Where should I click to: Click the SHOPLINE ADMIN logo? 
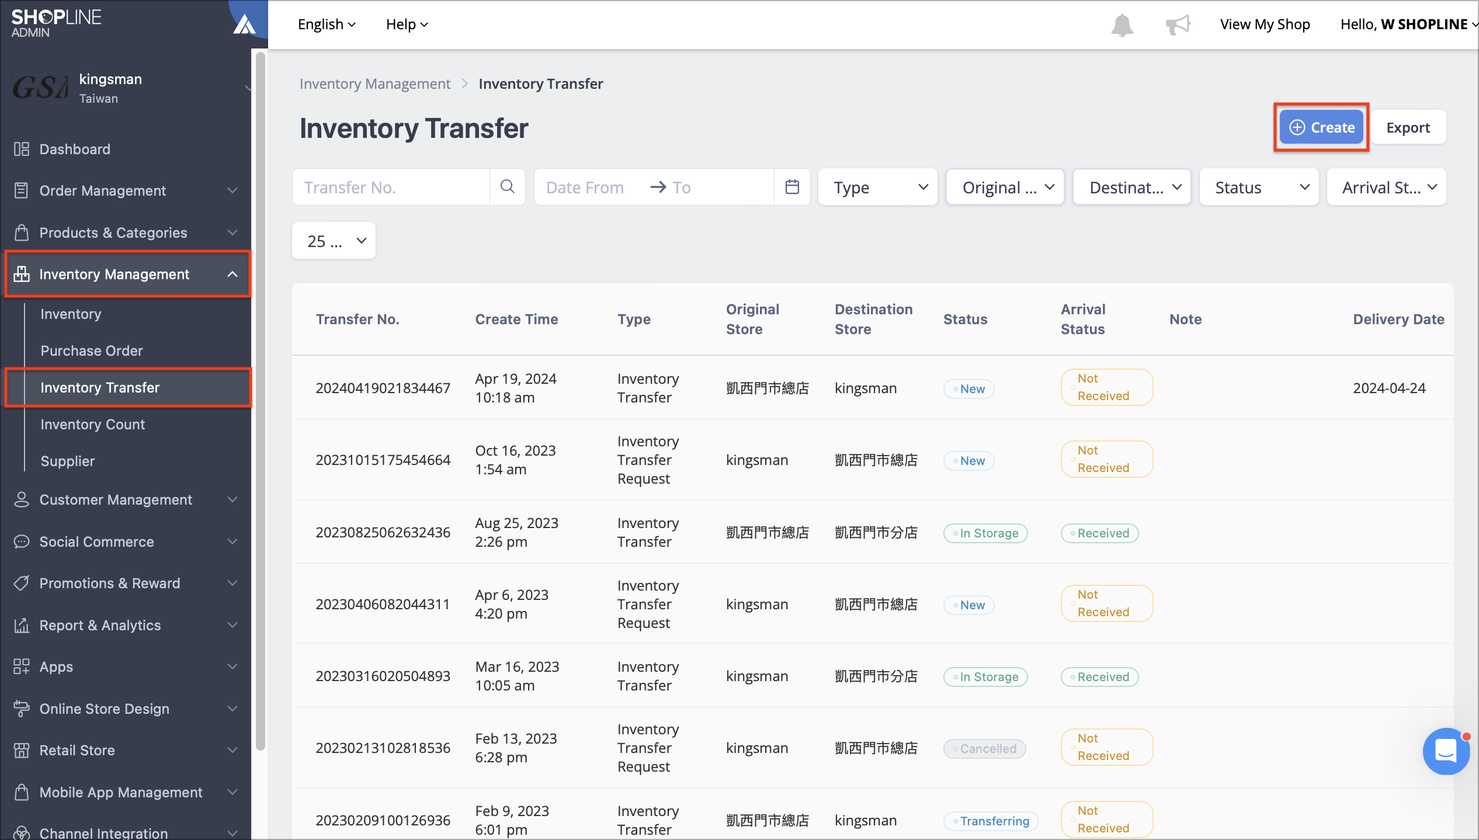click(x=56, y=23)
